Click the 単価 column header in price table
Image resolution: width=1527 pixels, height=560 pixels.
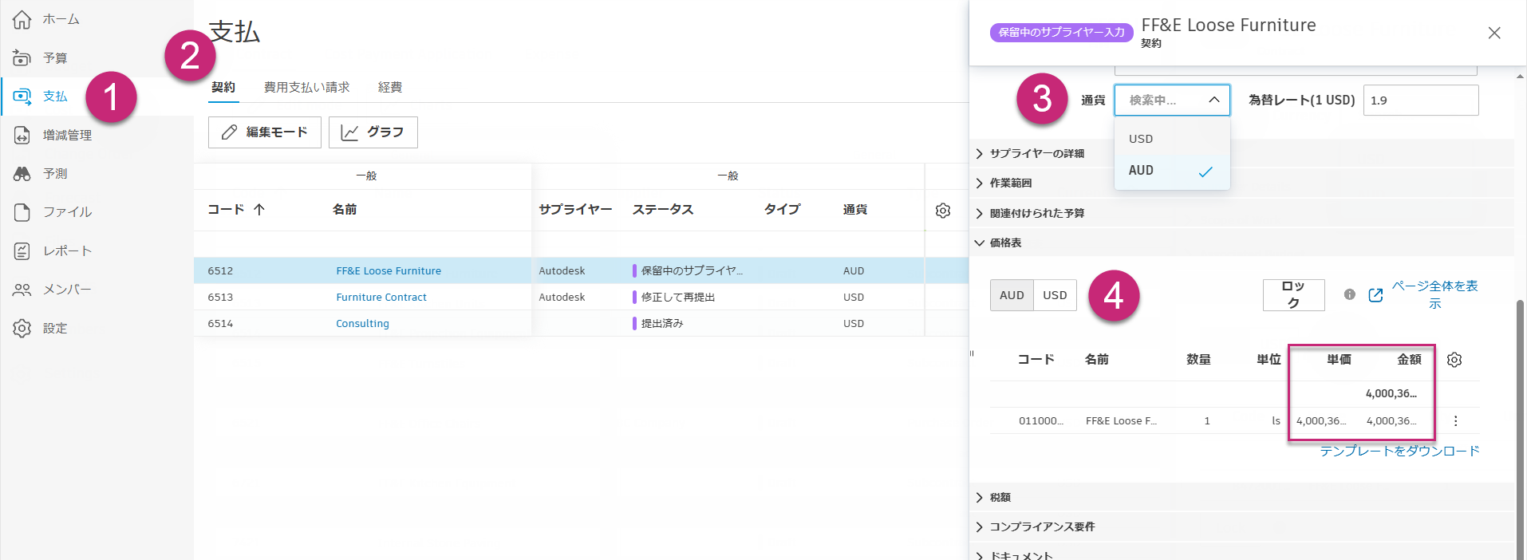pyautogui.click(x=1339, y=360)
